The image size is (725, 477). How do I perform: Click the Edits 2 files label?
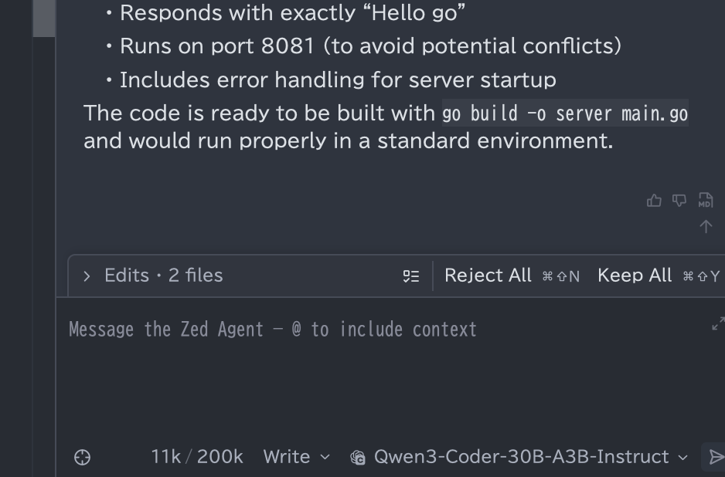click(164, 276)
